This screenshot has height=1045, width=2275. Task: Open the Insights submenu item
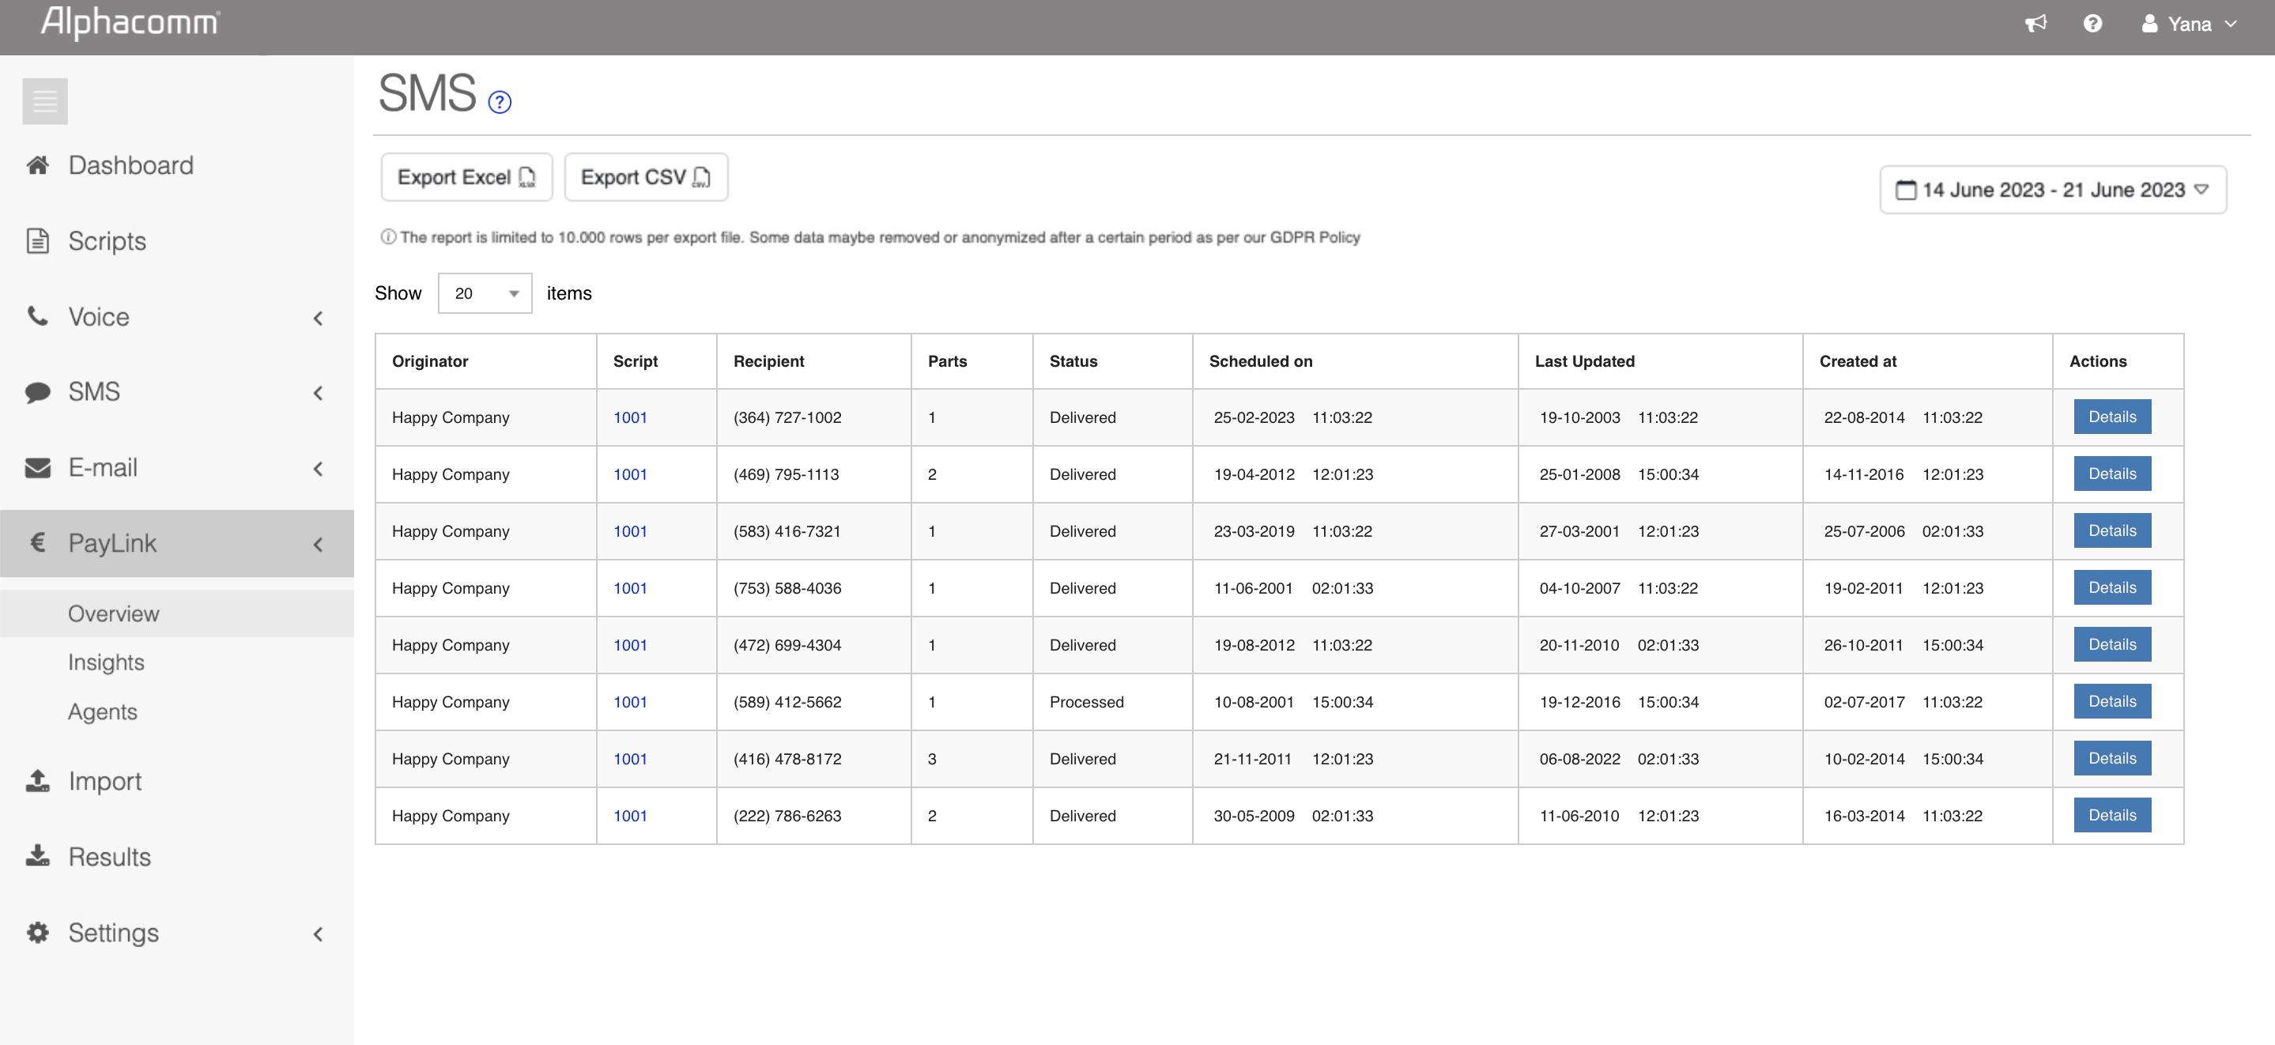tap(106, 662)
